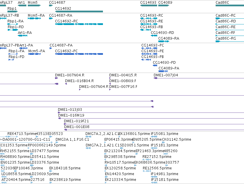Open the CG14693-PC protein label
This screenshot has height=184, width=244.
pos(153,45)
